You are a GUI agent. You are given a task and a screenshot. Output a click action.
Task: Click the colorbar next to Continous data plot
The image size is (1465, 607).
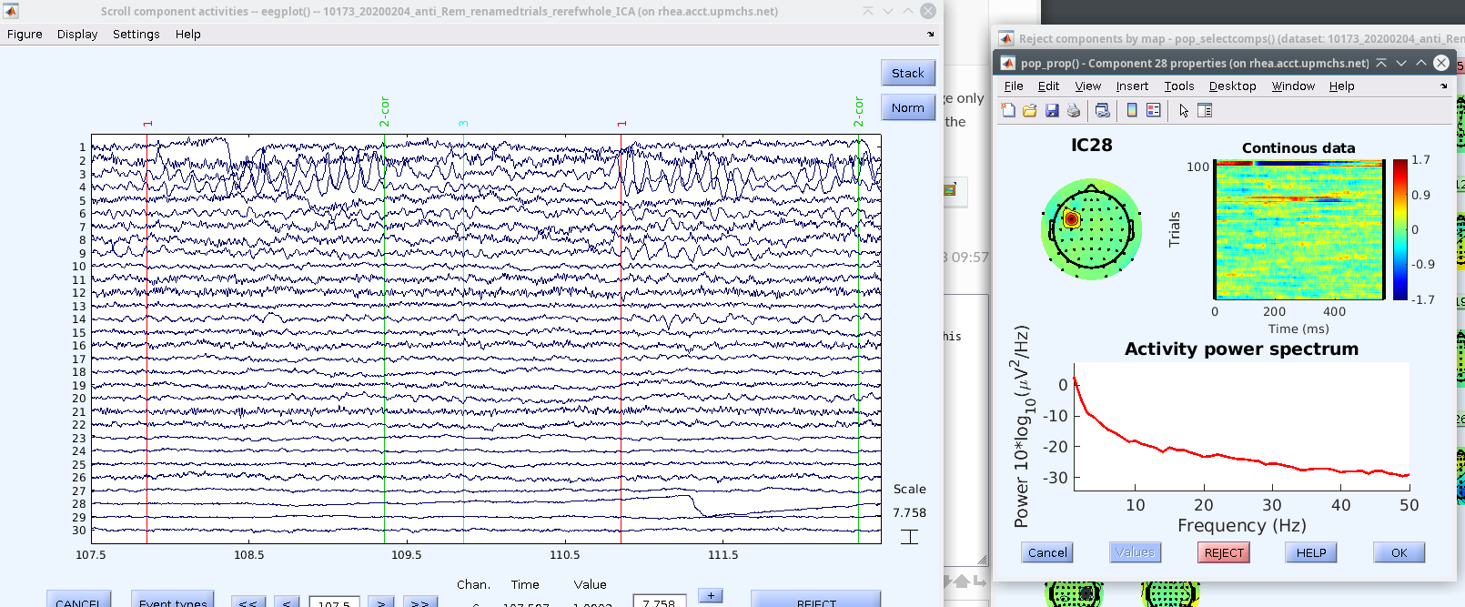(x=1399, y=229)
